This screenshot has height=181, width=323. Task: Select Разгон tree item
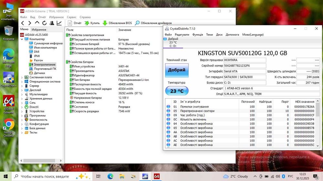[36, 60]
